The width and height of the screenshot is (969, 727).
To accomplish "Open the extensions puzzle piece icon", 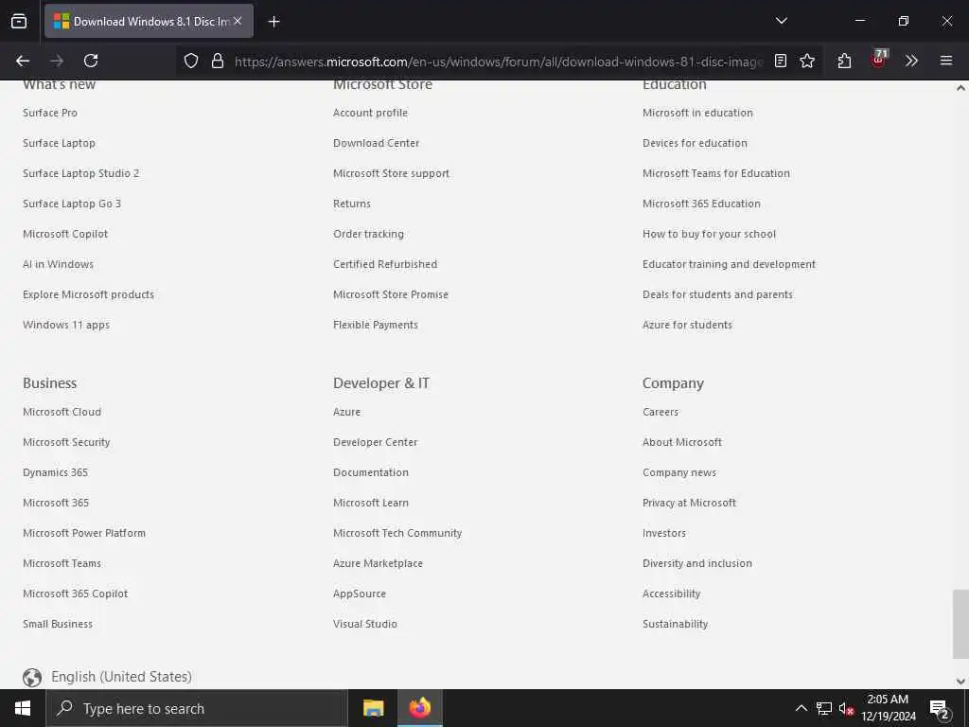I will coord(844,61).
